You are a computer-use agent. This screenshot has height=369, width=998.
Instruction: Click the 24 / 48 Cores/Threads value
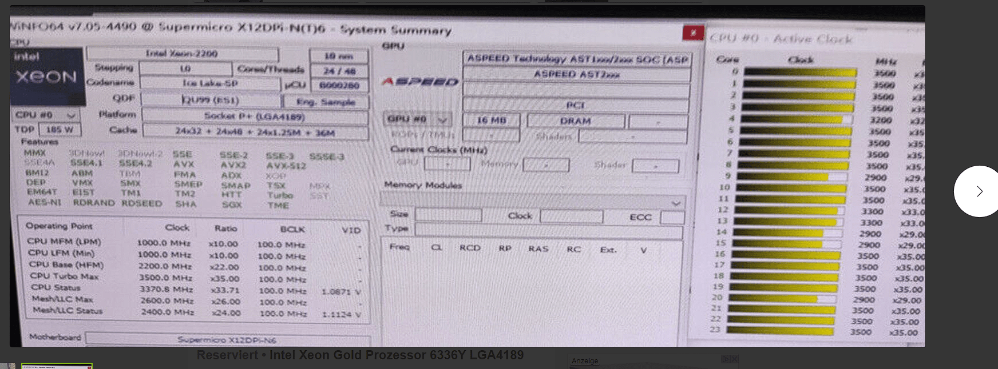pos(339,71)
